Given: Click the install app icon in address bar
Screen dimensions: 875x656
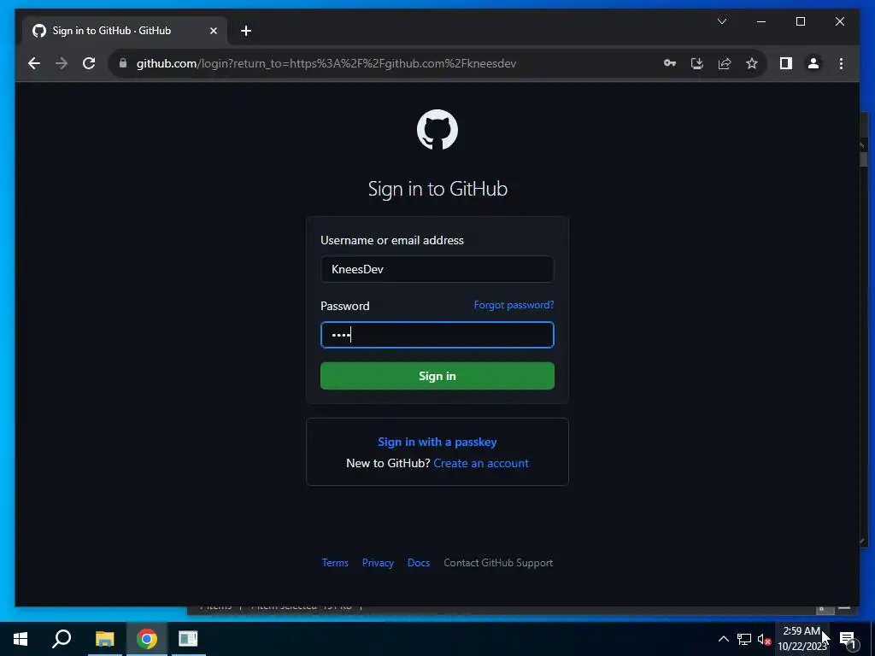Looking at the screenshot, I should coord(697,63).
